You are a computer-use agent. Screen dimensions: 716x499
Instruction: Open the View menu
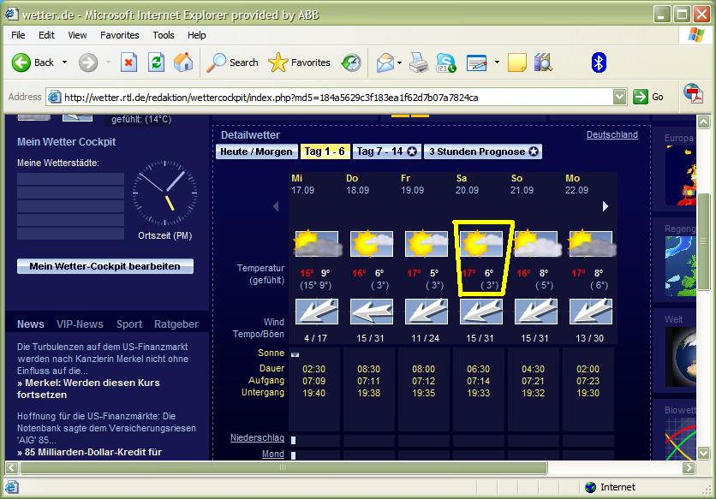click(77, 35)
